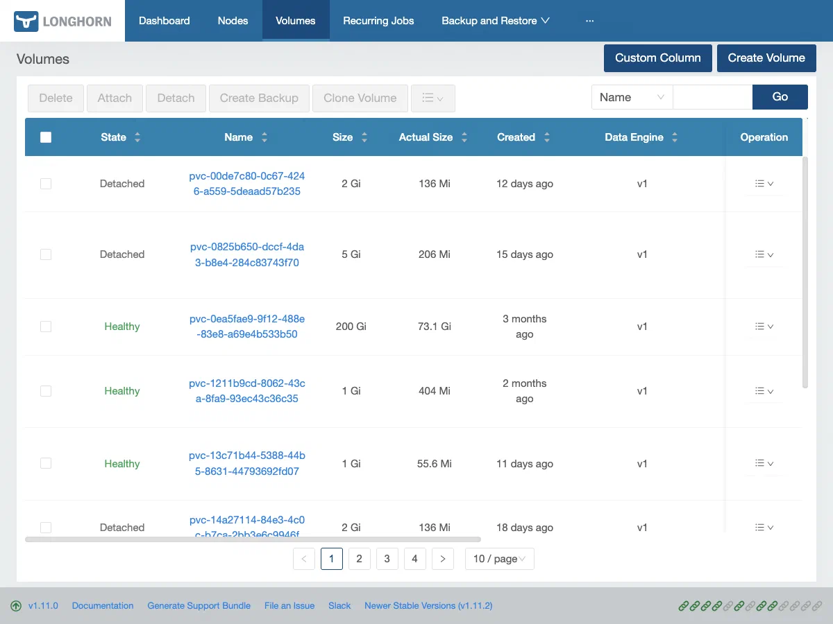This screenshot has height=624, width=833.
Task: Sort volumes by the State column arrows
Action: pos(137,137)
